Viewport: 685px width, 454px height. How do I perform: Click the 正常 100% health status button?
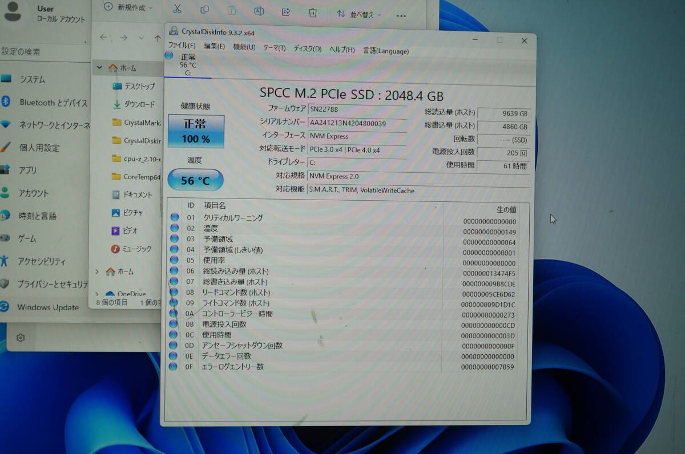click(x=196, y=131)
